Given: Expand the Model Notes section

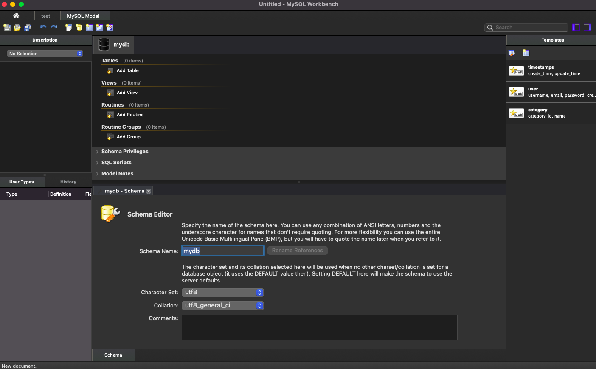Looking at the screenshot, I should (x=97, y=174).
